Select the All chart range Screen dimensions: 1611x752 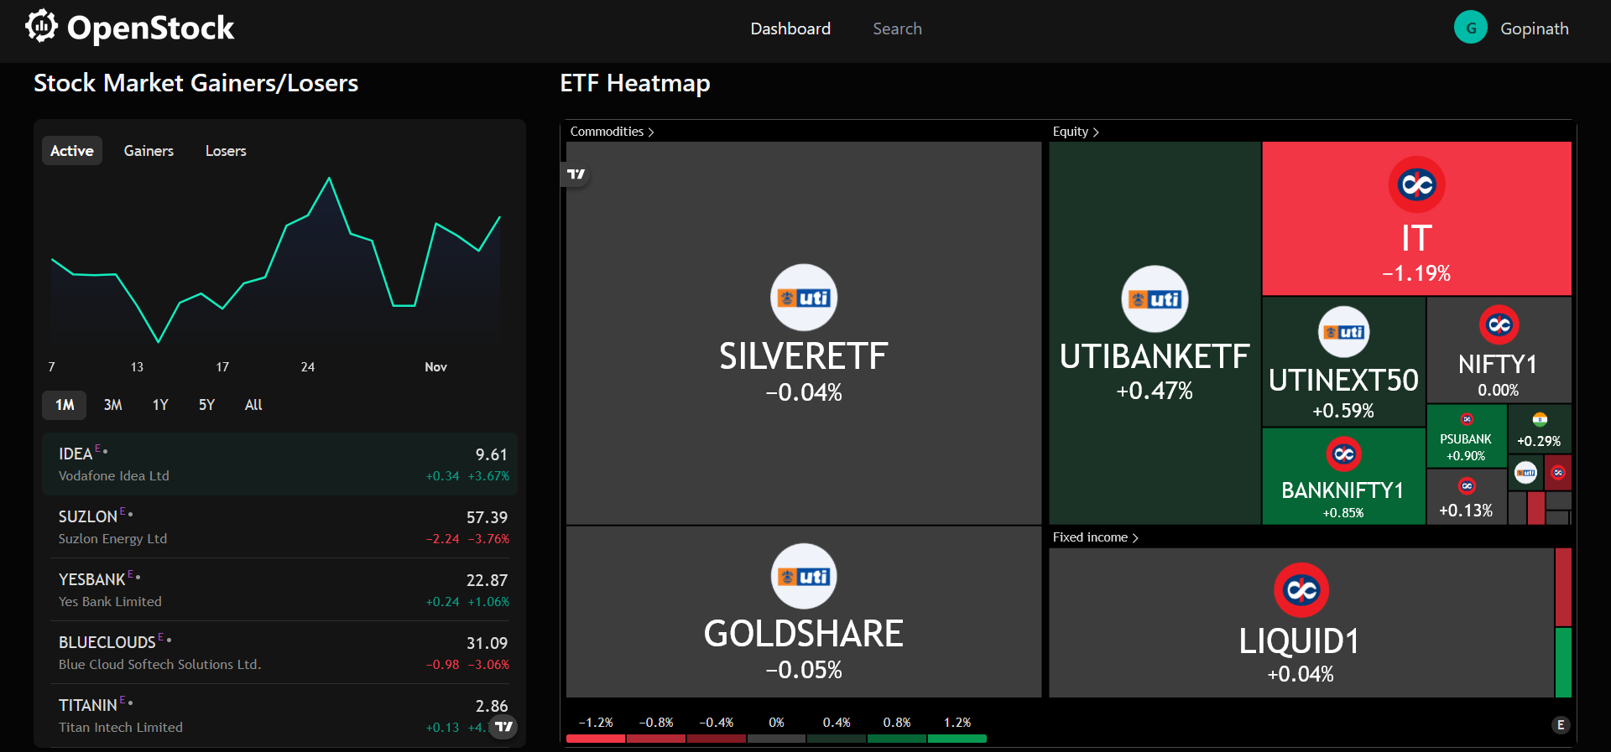coord(253,405)
